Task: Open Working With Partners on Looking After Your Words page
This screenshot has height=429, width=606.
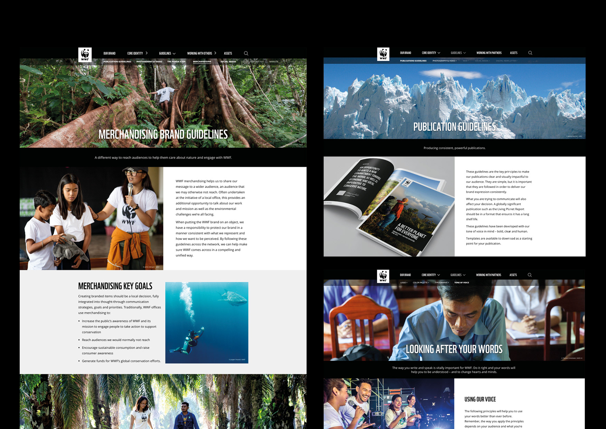Action: pyautogui.click(x=489, y=275)
